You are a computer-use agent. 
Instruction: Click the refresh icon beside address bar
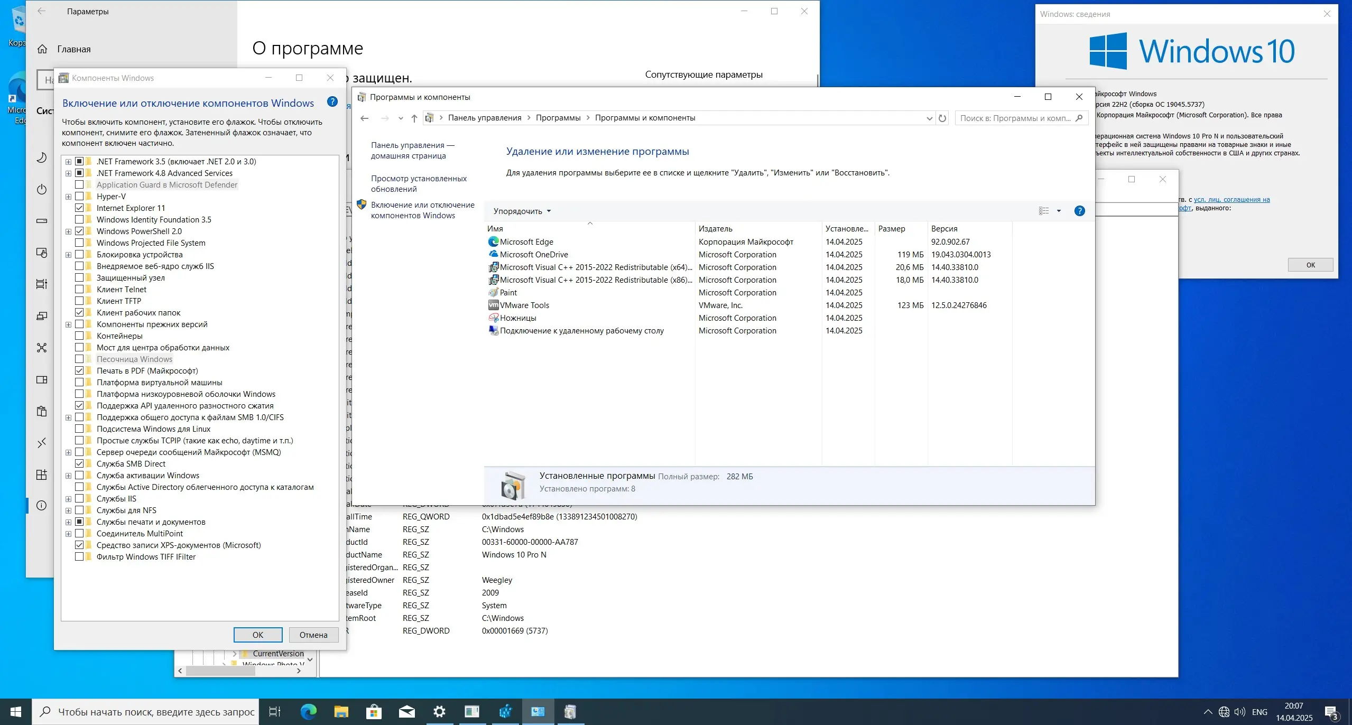pos(942,118)
